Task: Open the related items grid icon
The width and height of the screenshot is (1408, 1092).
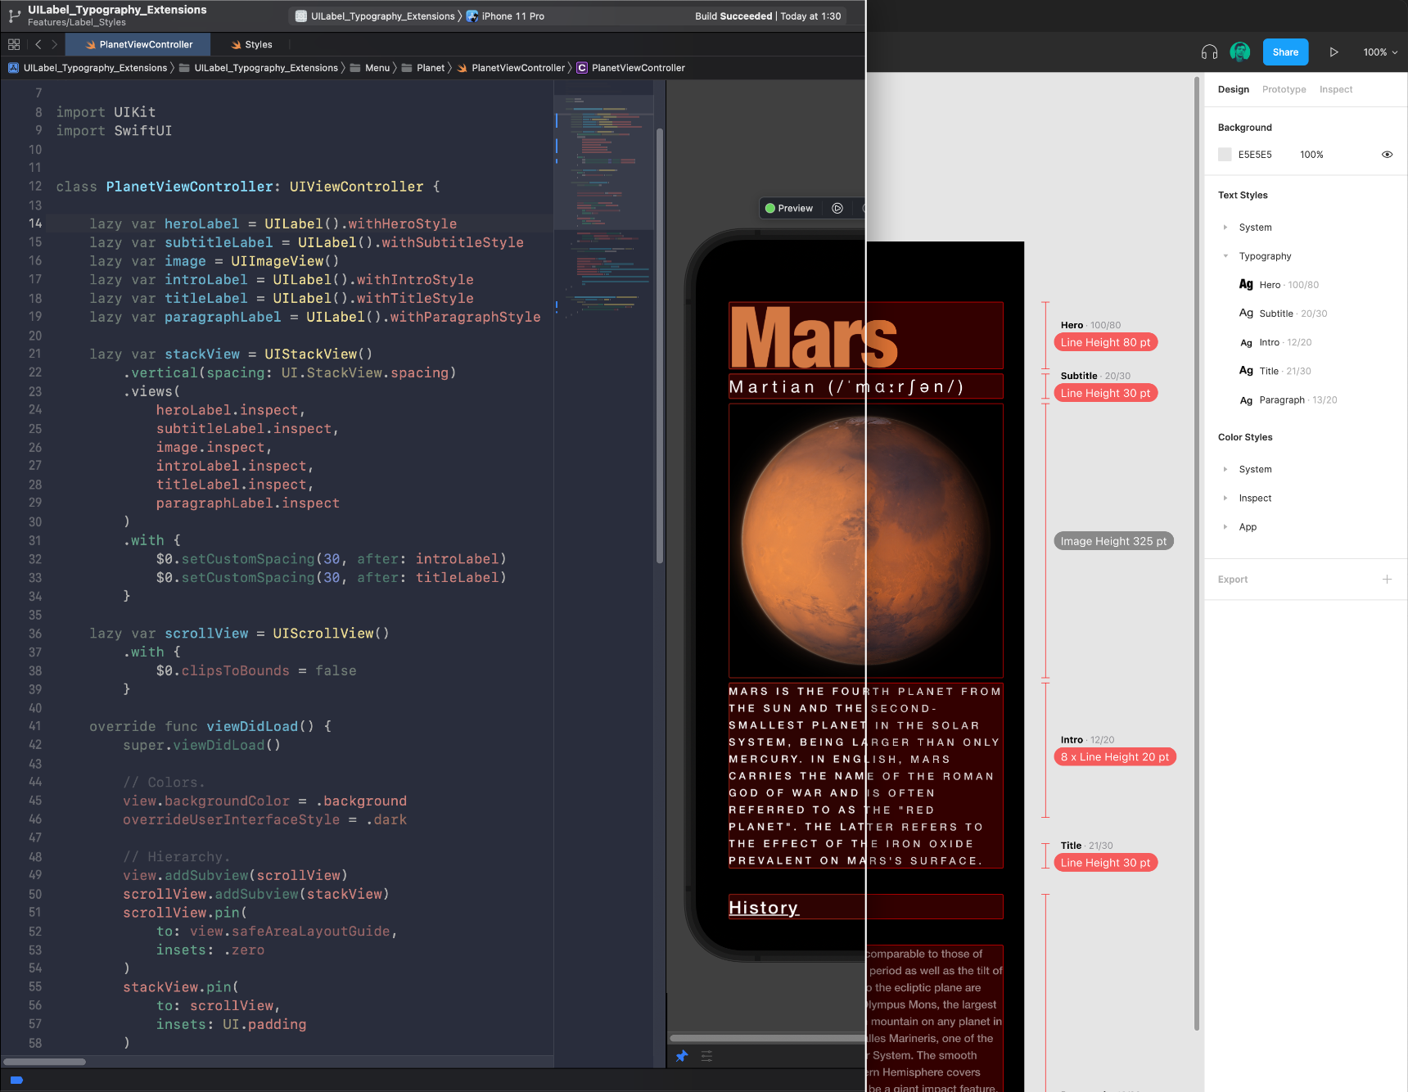Action: [14, 44]
